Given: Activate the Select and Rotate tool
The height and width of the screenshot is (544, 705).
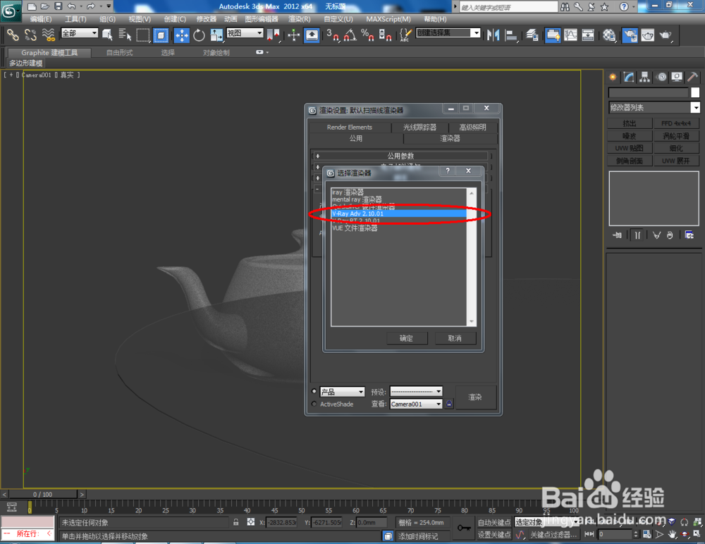Looking at the screenshot, I should pos(199,35).
